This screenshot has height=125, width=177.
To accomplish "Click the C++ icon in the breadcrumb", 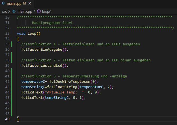I will coord(14,12).
